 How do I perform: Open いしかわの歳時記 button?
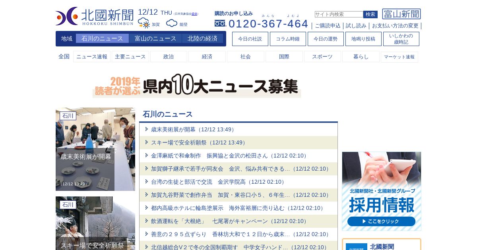pos(401,39)
